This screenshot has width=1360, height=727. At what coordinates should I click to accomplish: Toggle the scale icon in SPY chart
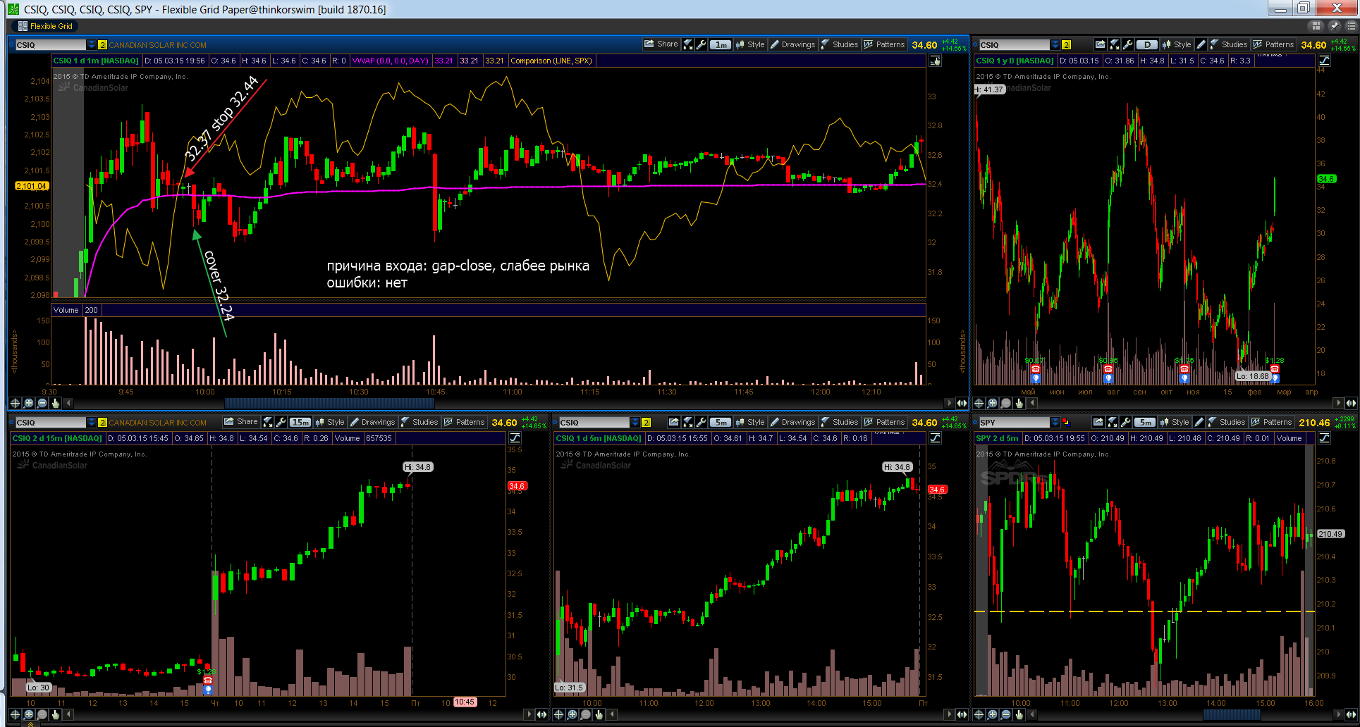[1324, 438]
